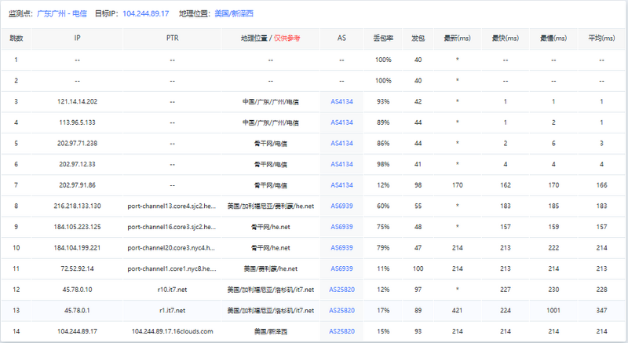Click location 美国/加利福尼亚/费利蒙/he.net
This screenshot has width=628, height=343.
coord(270,206)
